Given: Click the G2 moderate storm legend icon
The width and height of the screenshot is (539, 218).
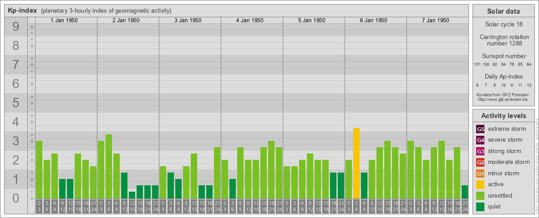Looking at the screenshot, I should 480,162.
